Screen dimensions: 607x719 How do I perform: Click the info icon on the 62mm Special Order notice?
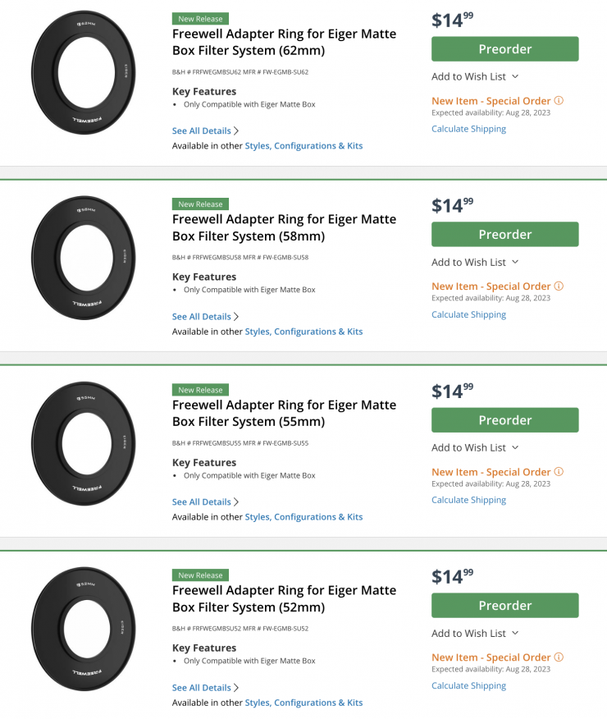(559, 101)
